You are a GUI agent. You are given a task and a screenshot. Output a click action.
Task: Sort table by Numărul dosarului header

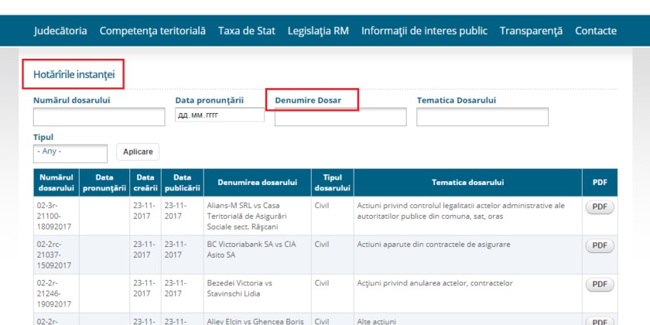(56, 183)
